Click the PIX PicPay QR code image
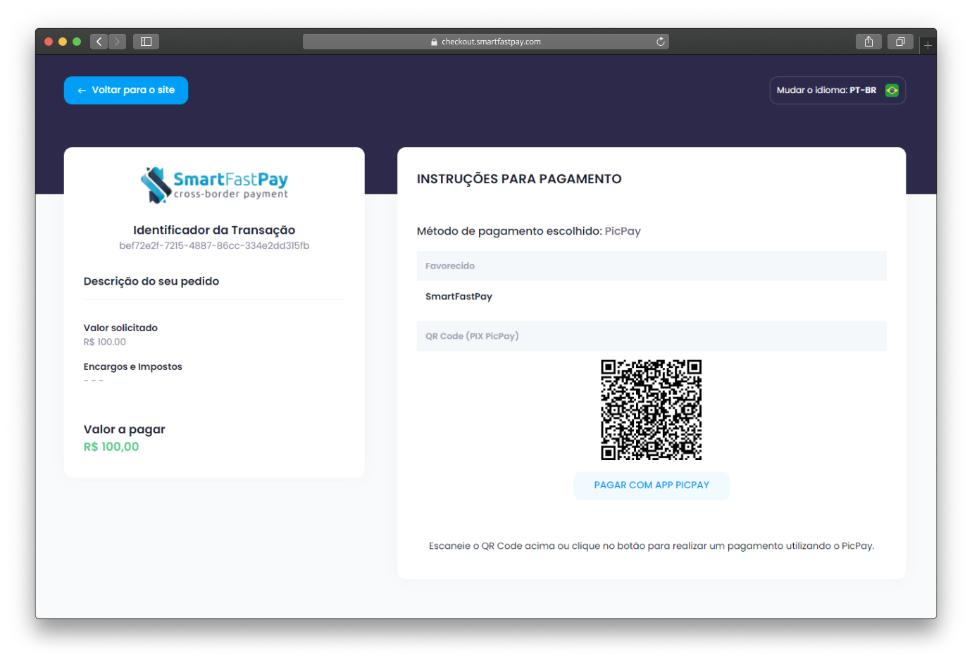Image resolution: width=972 pixels, height=661 pixels. point(651,409)
